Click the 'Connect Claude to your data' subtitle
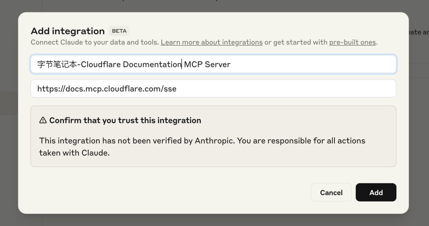The image size is (429, 226). (95, 42)
